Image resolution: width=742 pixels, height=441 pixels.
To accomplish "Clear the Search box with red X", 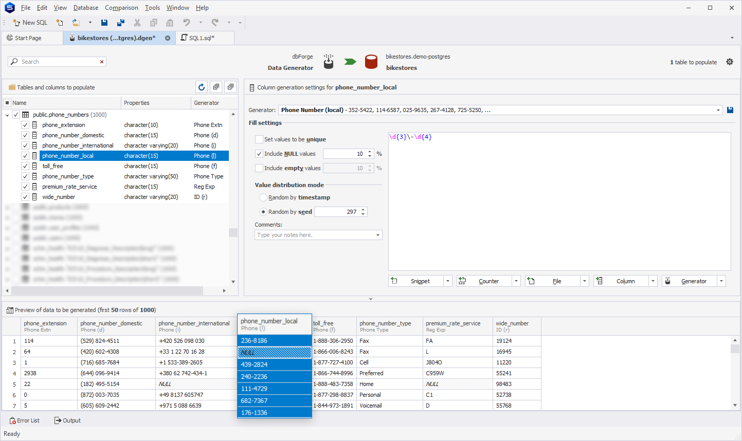I will pyautogui.click(x=102, y=62).
